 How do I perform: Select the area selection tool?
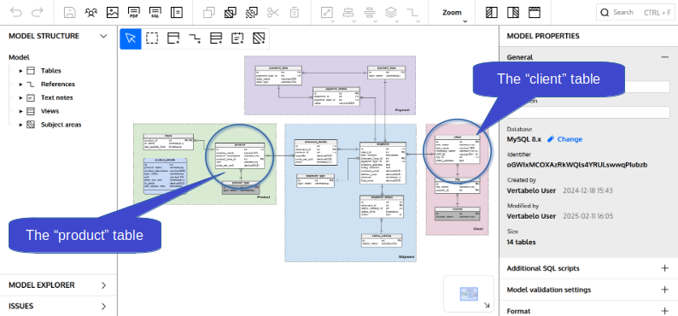point(152,38)
